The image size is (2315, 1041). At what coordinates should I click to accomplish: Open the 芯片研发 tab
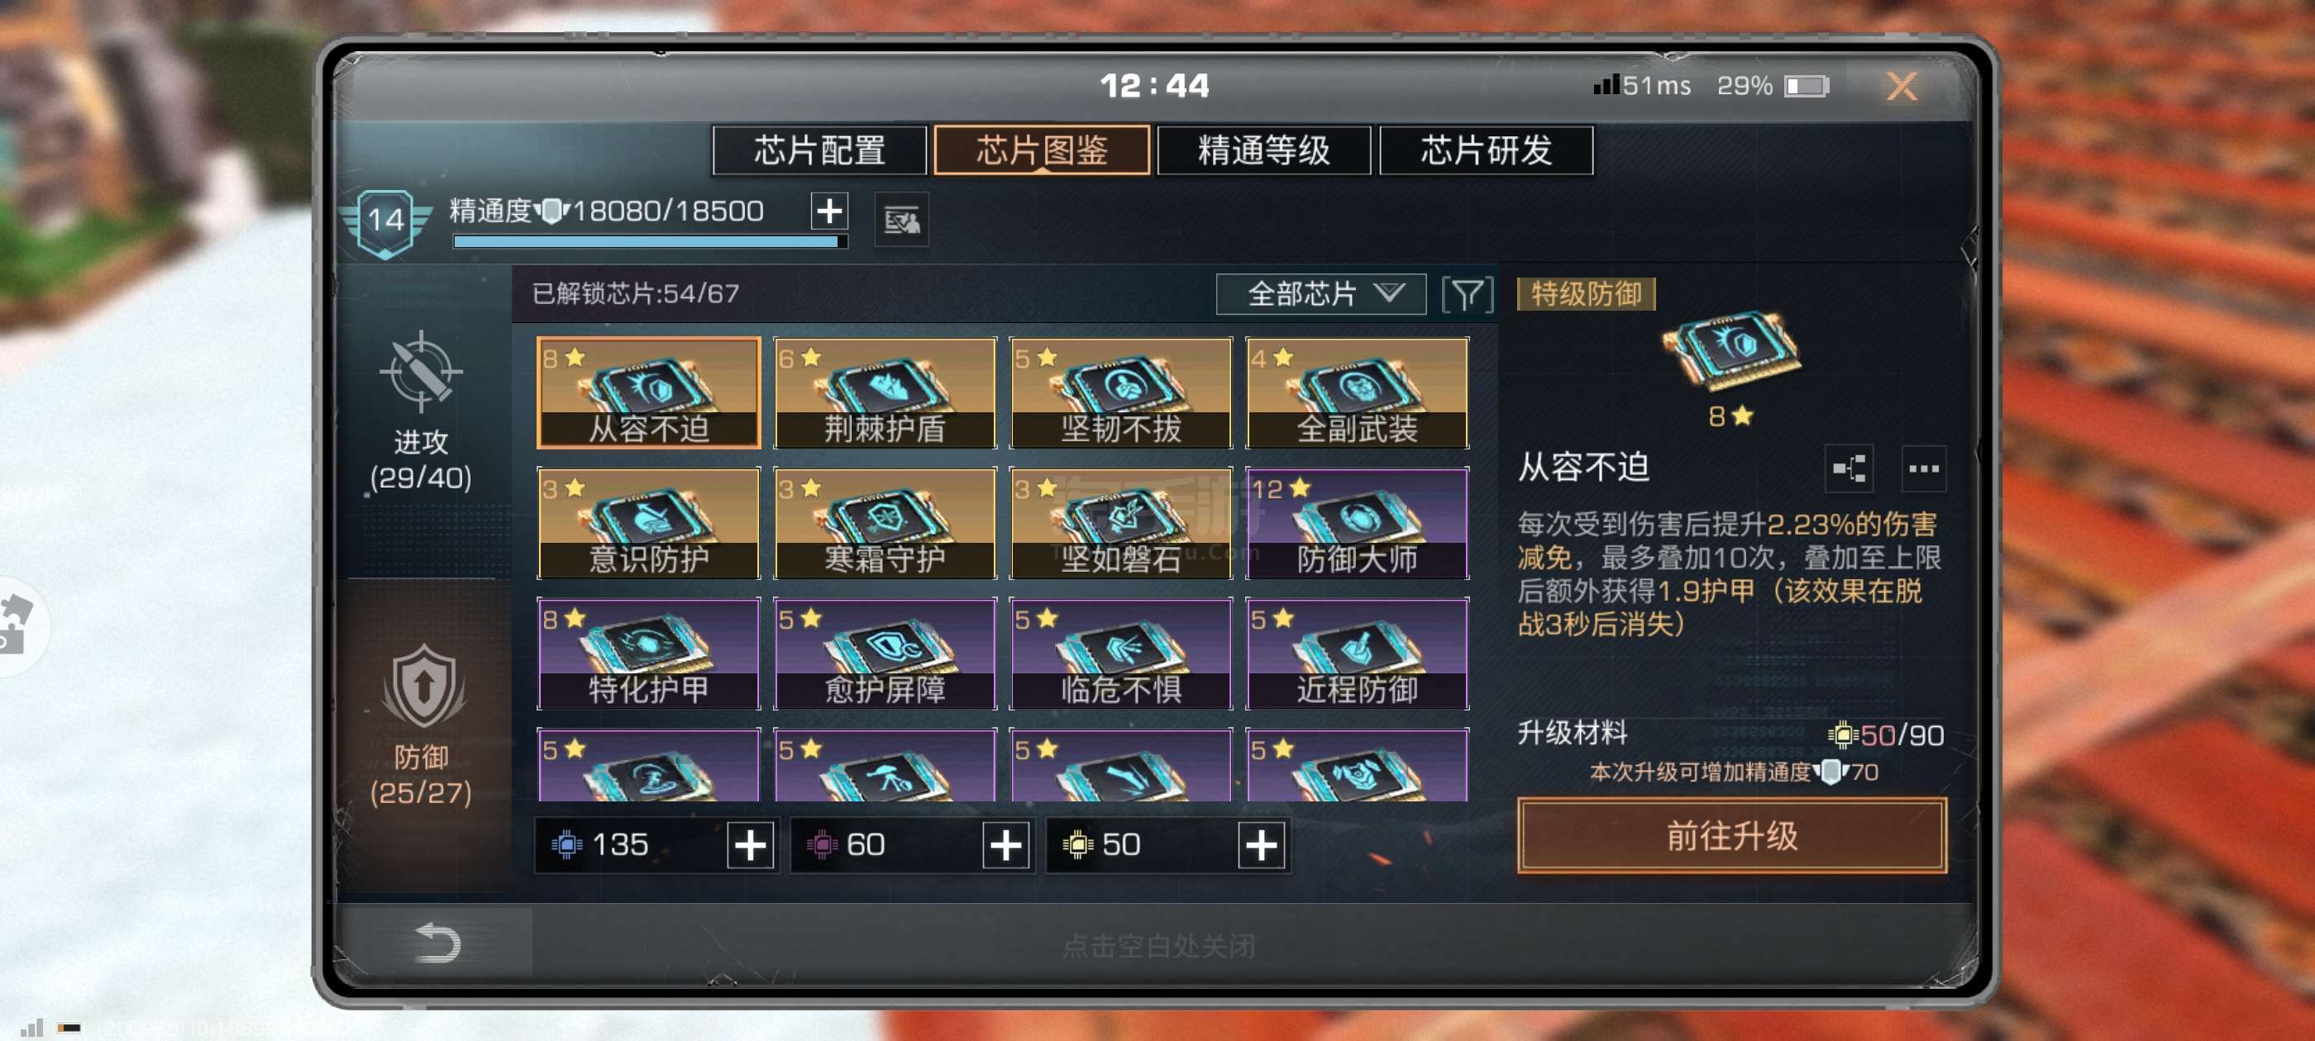[x=1485, y=150]
